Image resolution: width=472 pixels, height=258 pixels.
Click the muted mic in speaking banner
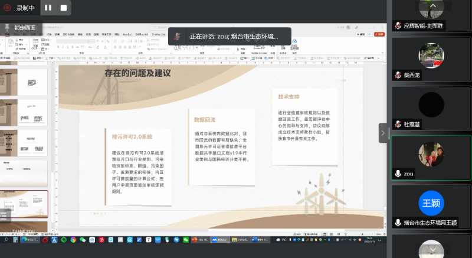click(x=178, y=37)
